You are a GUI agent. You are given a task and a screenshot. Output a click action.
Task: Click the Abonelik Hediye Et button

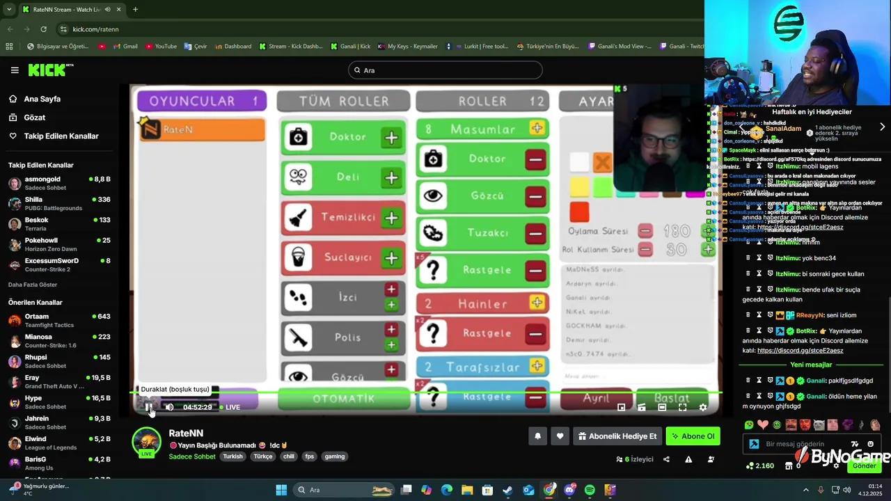pyautogui.click(x=617, y=436)
